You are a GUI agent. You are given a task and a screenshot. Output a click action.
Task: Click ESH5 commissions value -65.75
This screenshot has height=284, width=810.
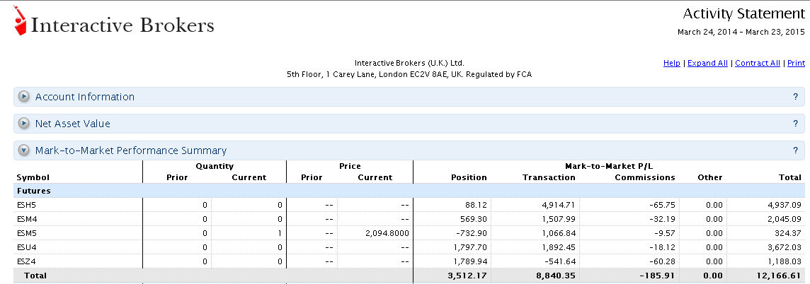(x=663, y=205)
